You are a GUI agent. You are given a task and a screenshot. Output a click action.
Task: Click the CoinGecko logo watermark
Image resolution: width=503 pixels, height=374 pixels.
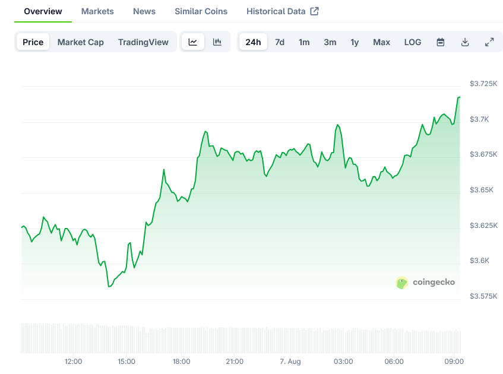(x=425, y=283)
